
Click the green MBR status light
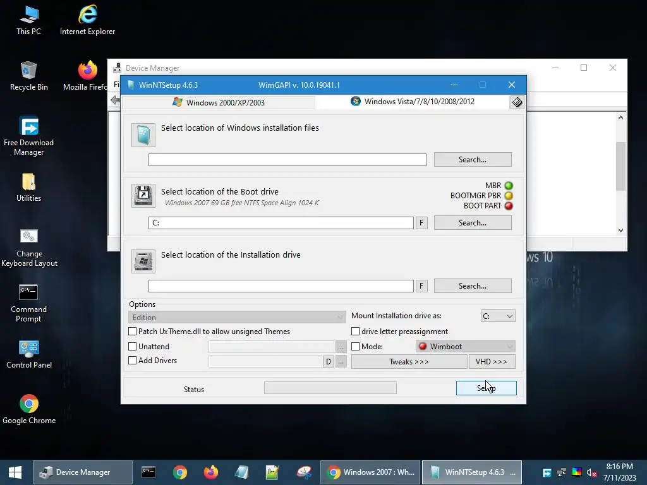tap(509, 186)
